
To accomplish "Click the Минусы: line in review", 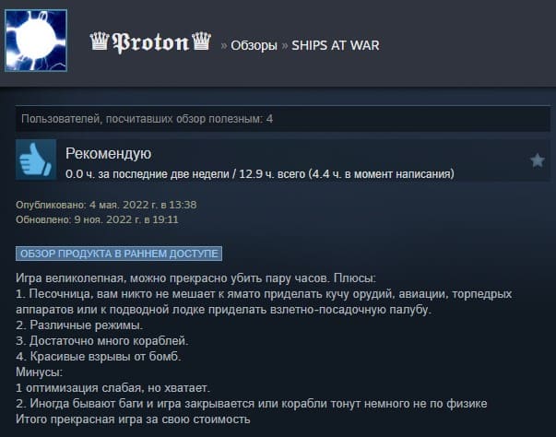I will coord(39,372).
